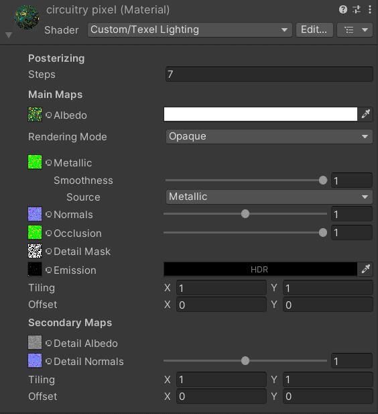Viewport: 378px width, 414px height.
Task: Select the Detail Normals texture thumbnail
Action: [x=35, y=361]
